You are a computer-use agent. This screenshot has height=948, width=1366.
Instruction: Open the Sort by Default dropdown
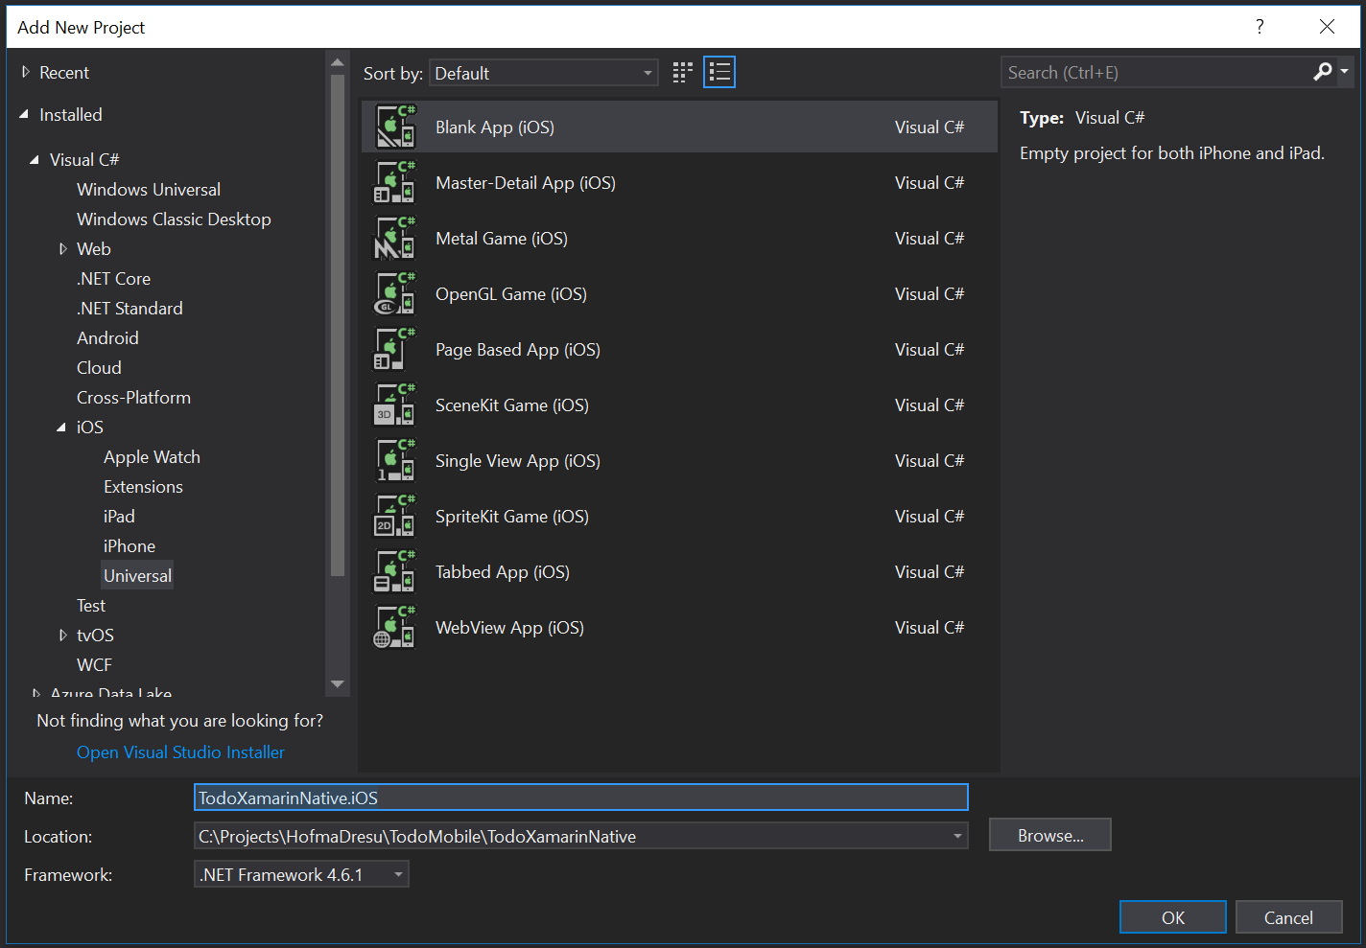click(x=544, y=73)
